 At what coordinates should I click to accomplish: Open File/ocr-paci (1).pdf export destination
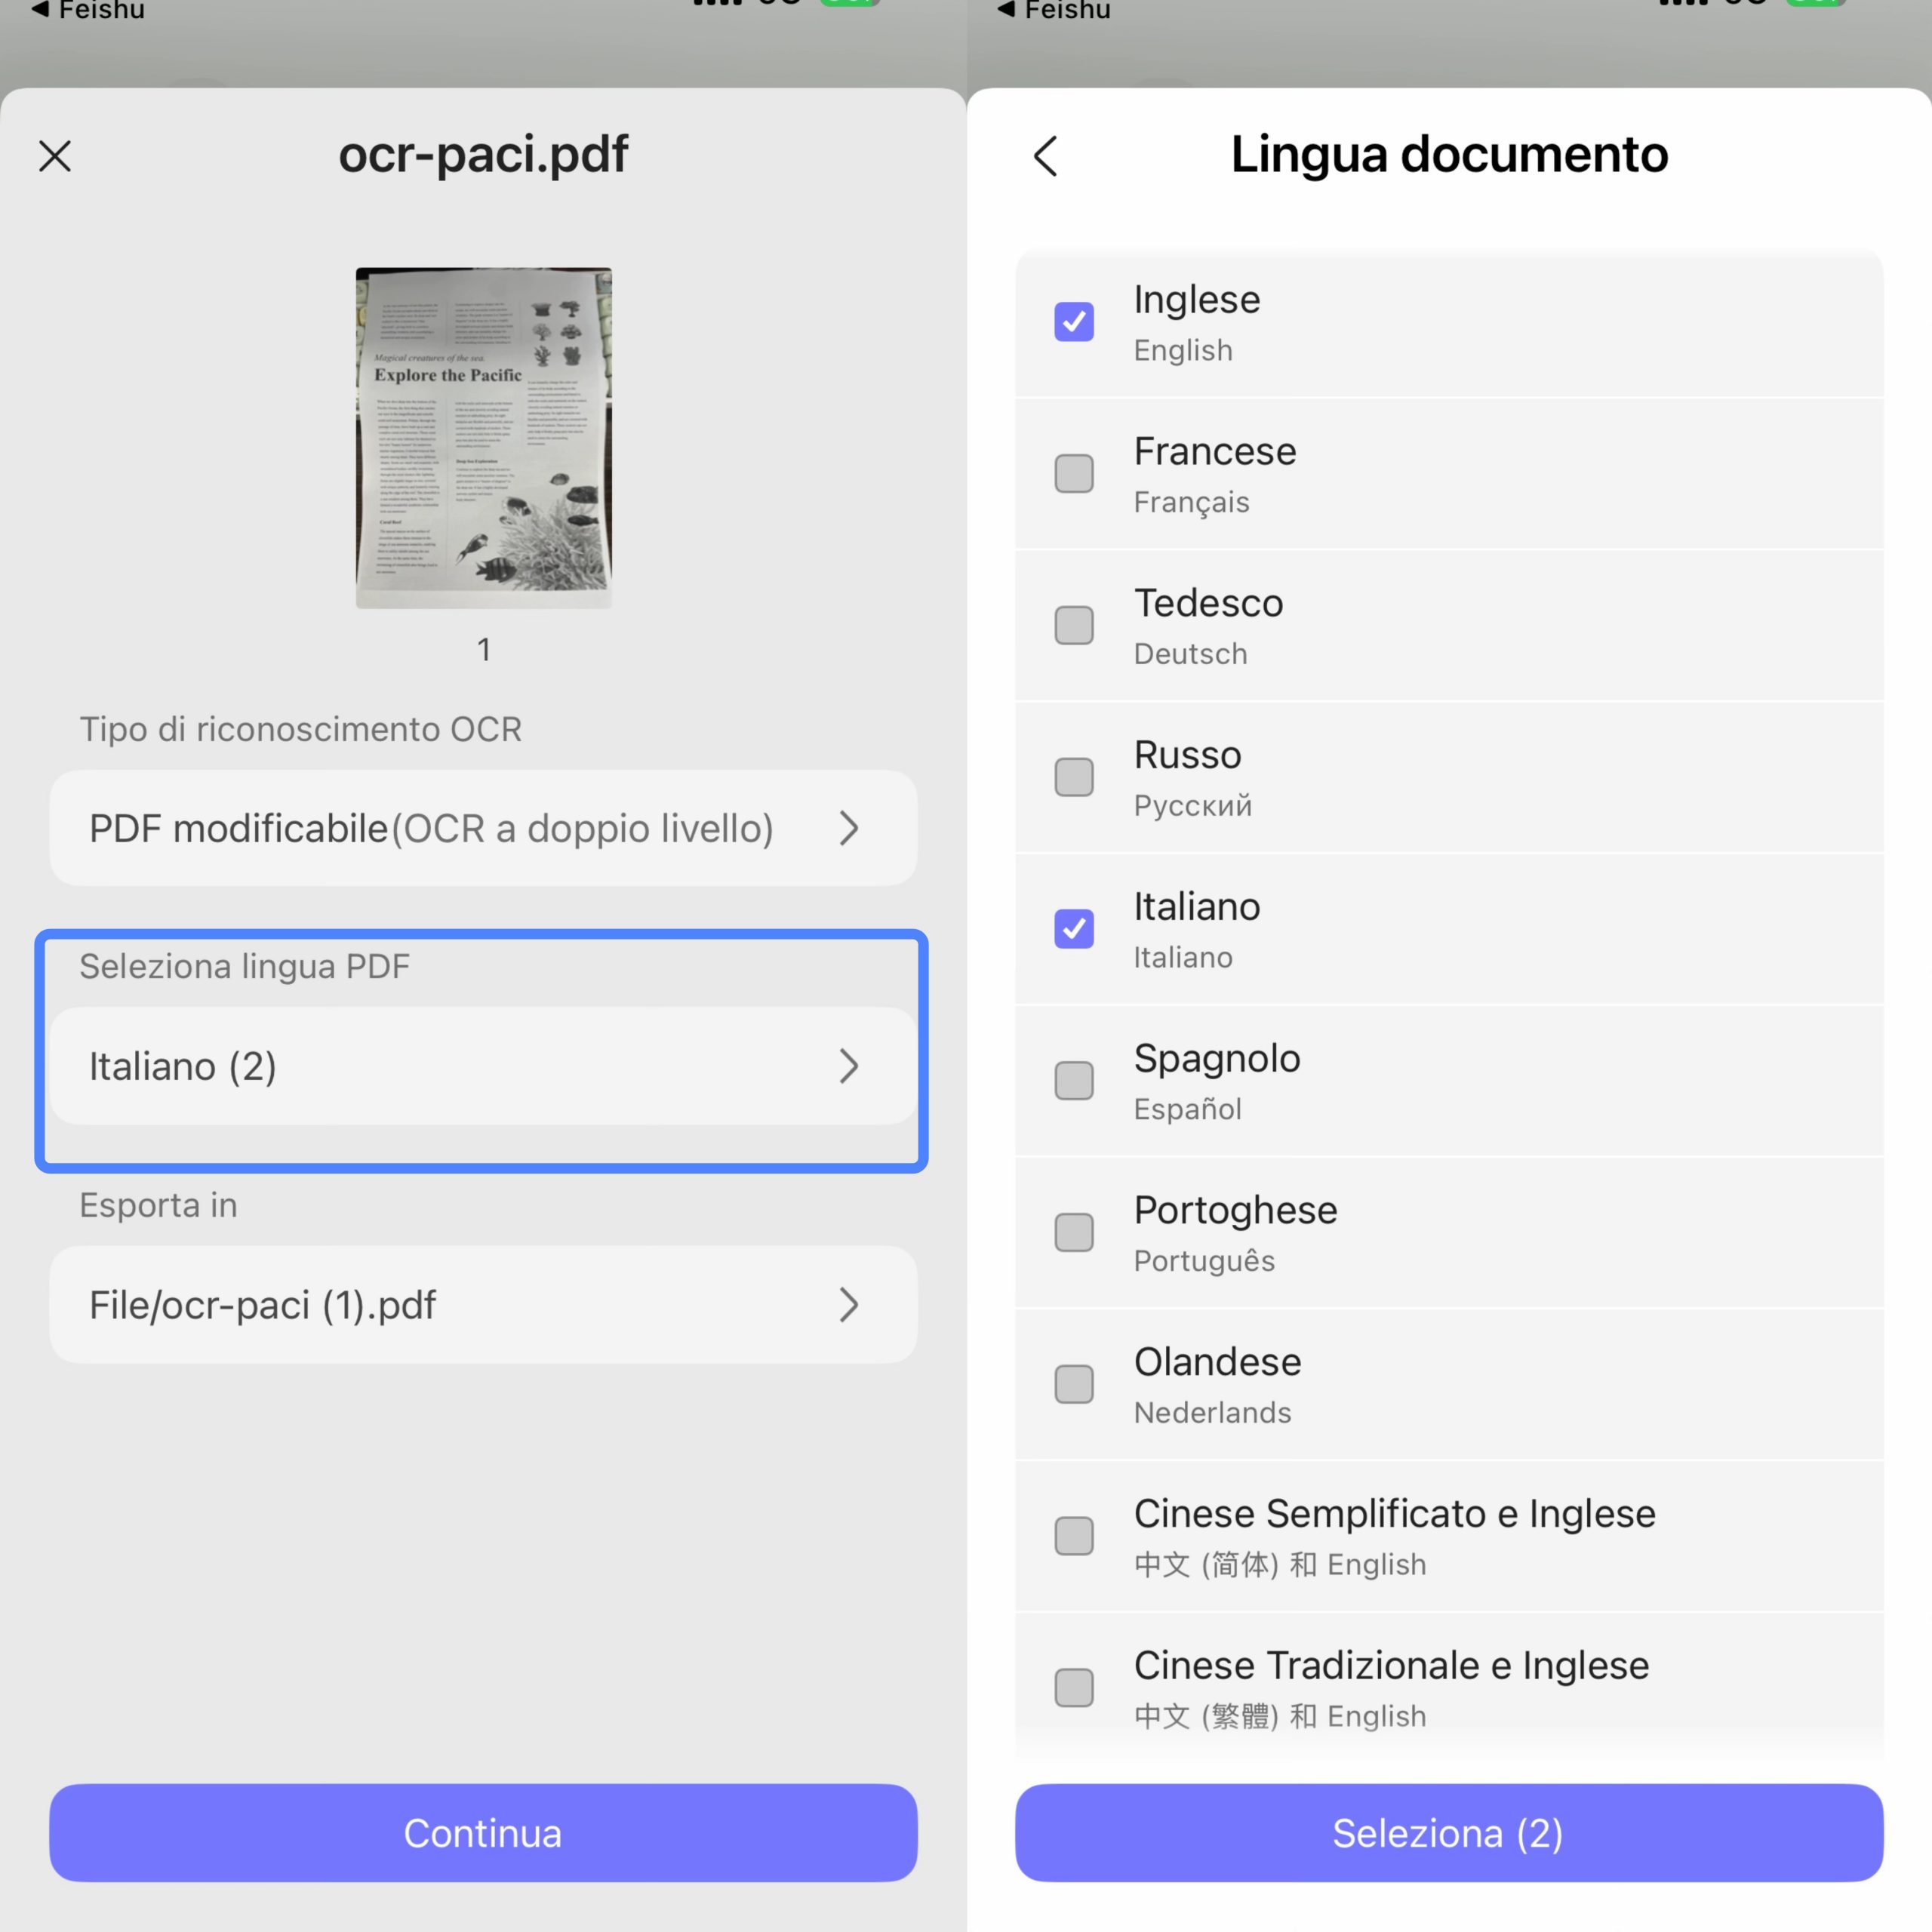483,1304
